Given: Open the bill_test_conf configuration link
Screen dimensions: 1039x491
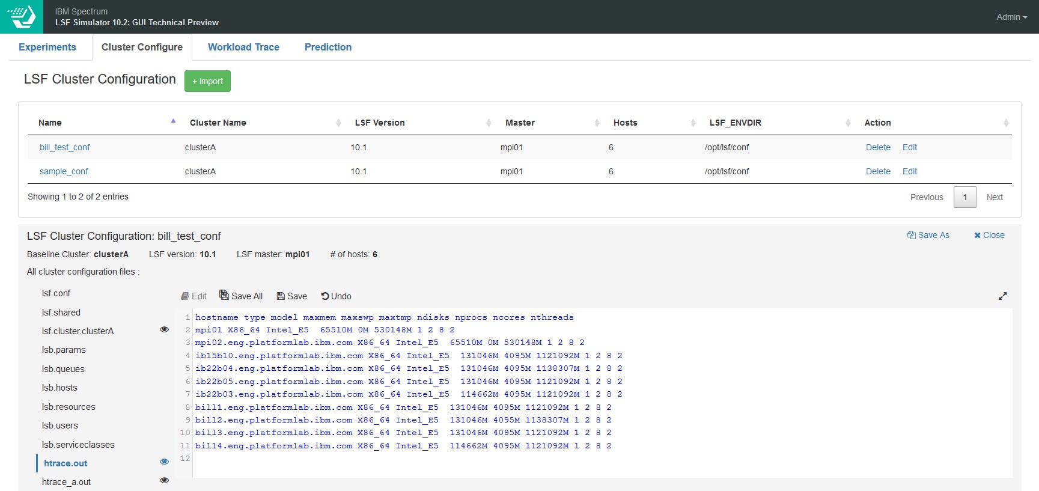Looking at the screenshot, I should 64,147.
